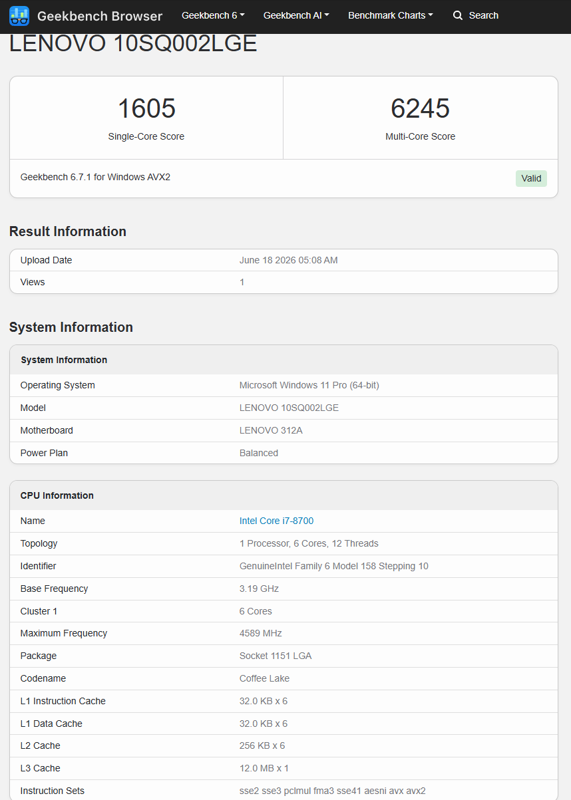The height and width of the screenshot is (800, 571).
Task: Click the Topology row label
Action: point(39,543)
